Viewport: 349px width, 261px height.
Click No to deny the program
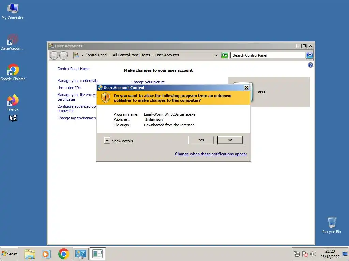tap(230, 140)
